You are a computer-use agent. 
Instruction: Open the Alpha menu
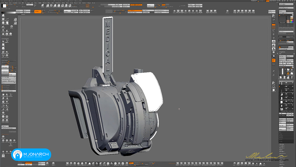tap(2, 3)
